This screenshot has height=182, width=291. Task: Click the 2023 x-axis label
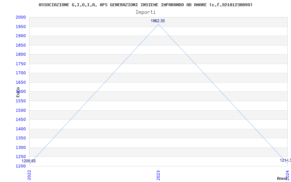tap(158, 175)
